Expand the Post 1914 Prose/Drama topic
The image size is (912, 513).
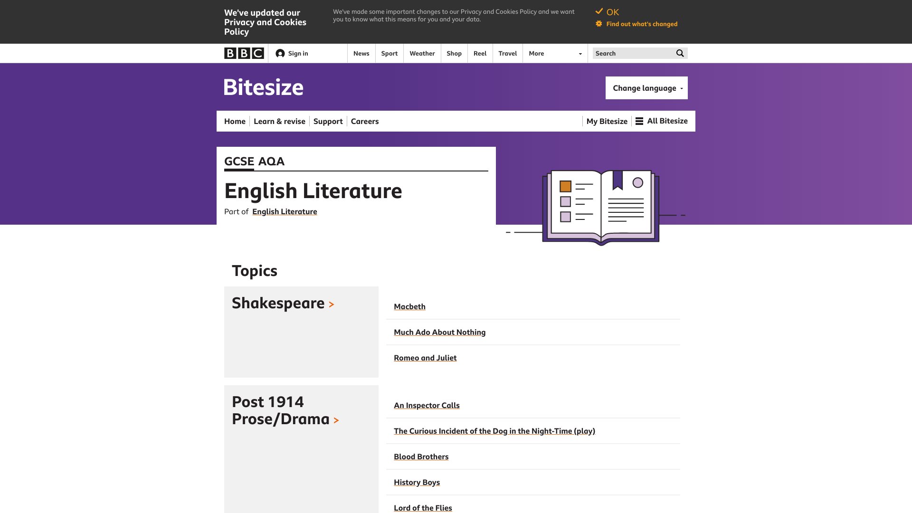pyautogui.click(x=285, y=410)
